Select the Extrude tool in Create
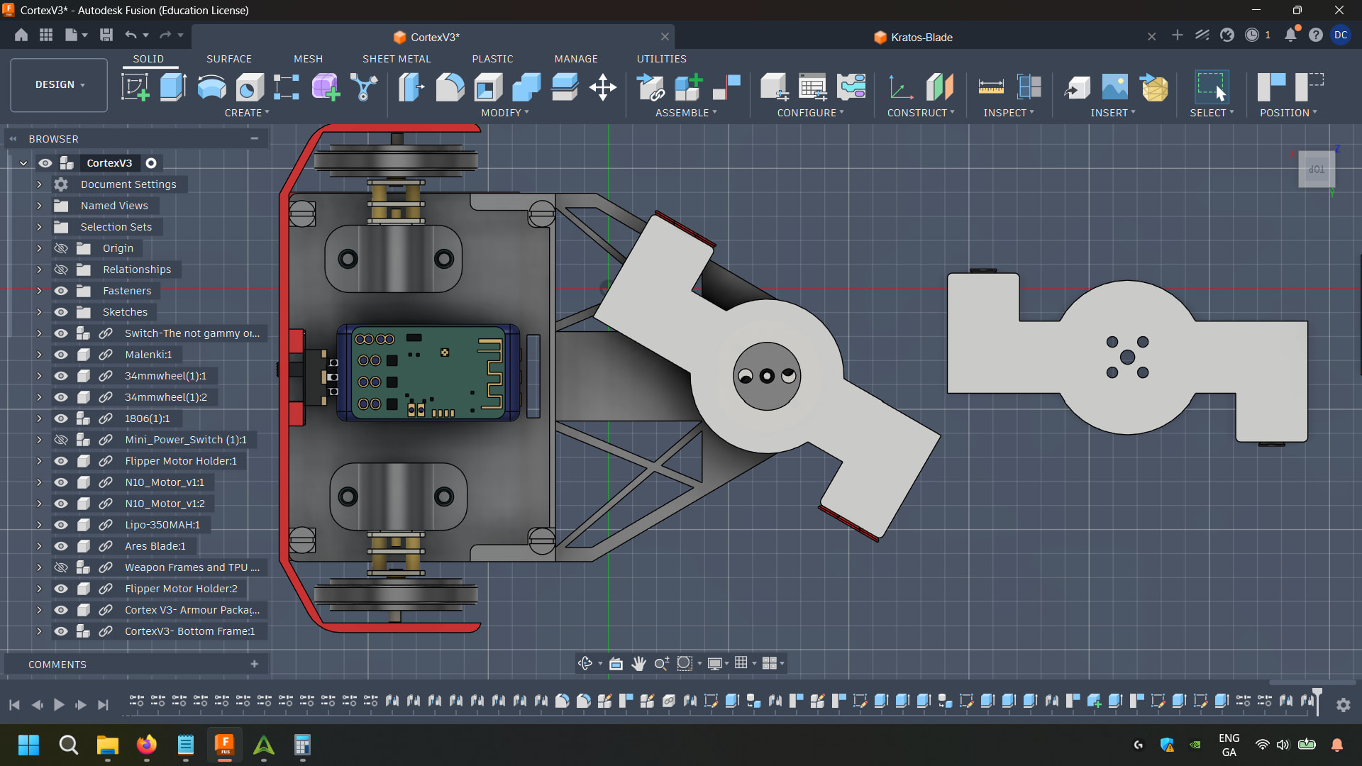Screen dimensions: 1362x766 (173, 87)
